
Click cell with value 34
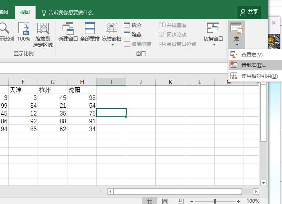pyautogui.click(x=82, y=129)
